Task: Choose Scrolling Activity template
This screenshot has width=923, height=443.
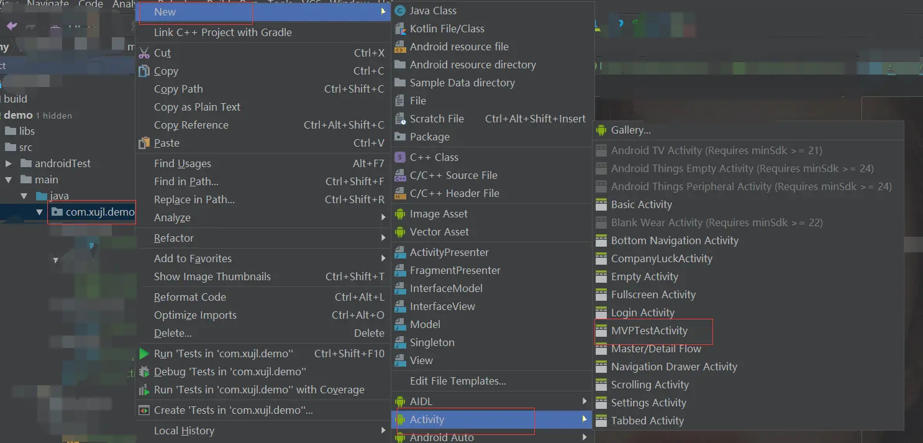Action: [748, 385]
